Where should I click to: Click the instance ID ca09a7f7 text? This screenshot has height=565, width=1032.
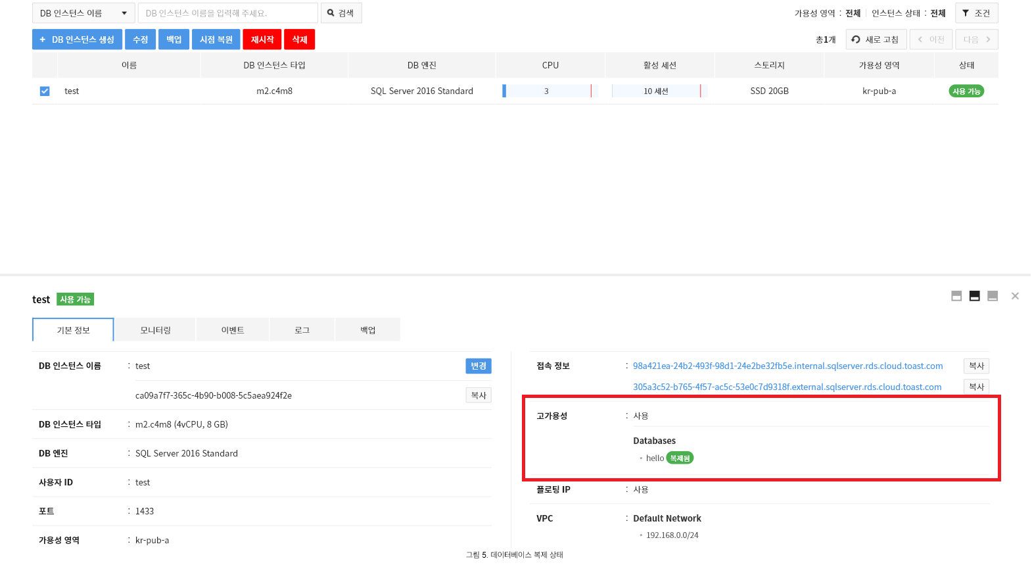[x=214, y=396]
